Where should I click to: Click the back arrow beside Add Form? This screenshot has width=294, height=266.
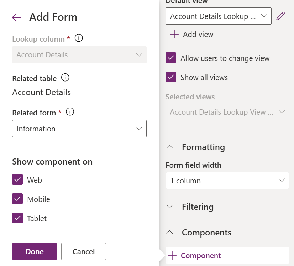click(16, 17)
